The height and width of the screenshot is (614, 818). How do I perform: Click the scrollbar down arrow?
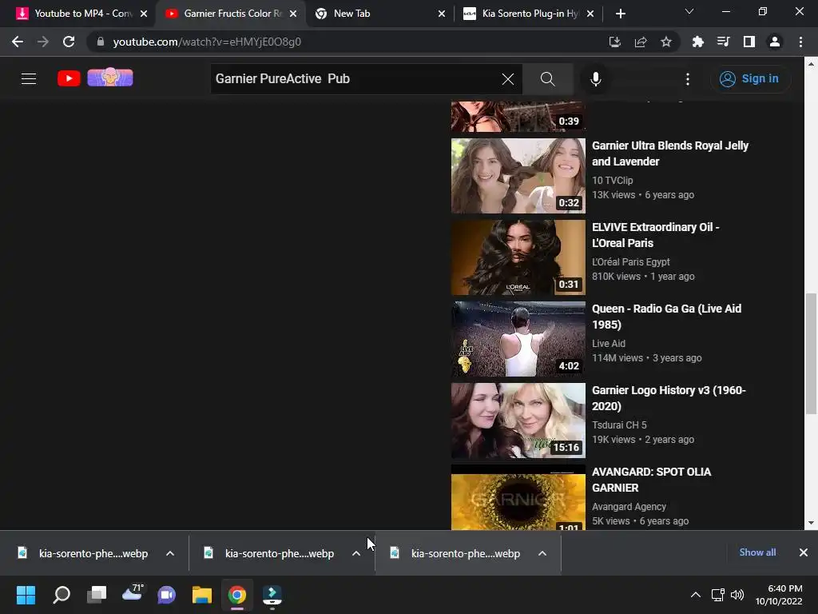click(x=811, y=523)
